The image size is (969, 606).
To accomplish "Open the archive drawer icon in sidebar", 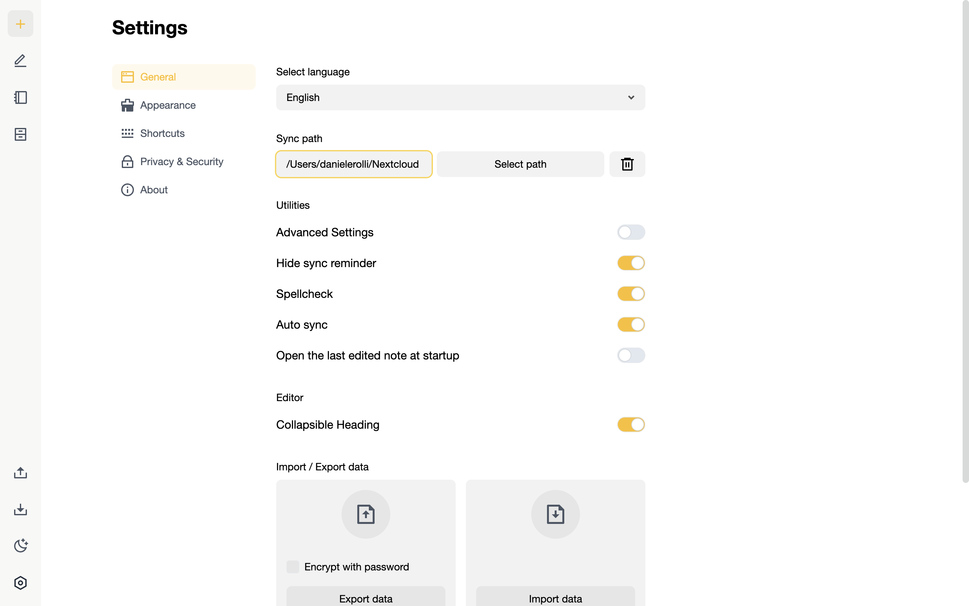I will [x=21, y=134].
